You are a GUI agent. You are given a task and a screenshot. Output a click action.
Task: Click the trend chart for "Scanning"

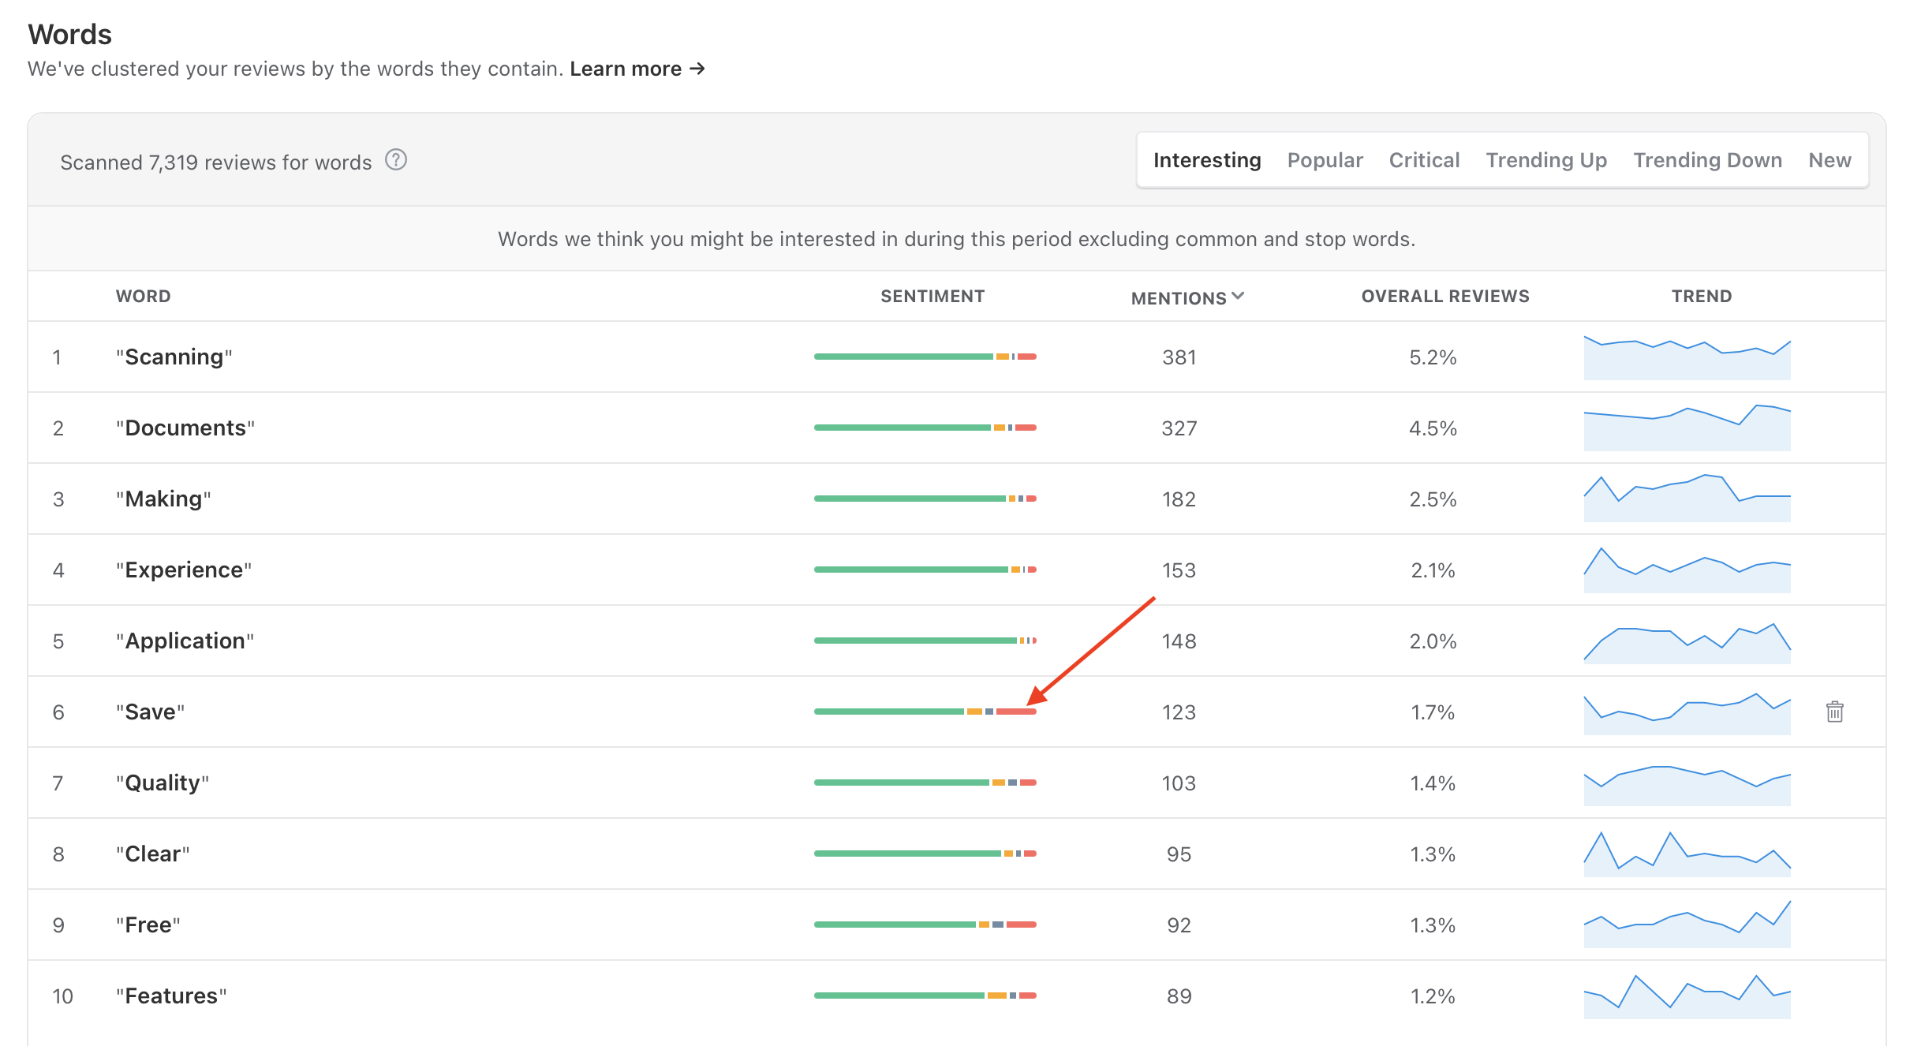tap(1687, 357)
